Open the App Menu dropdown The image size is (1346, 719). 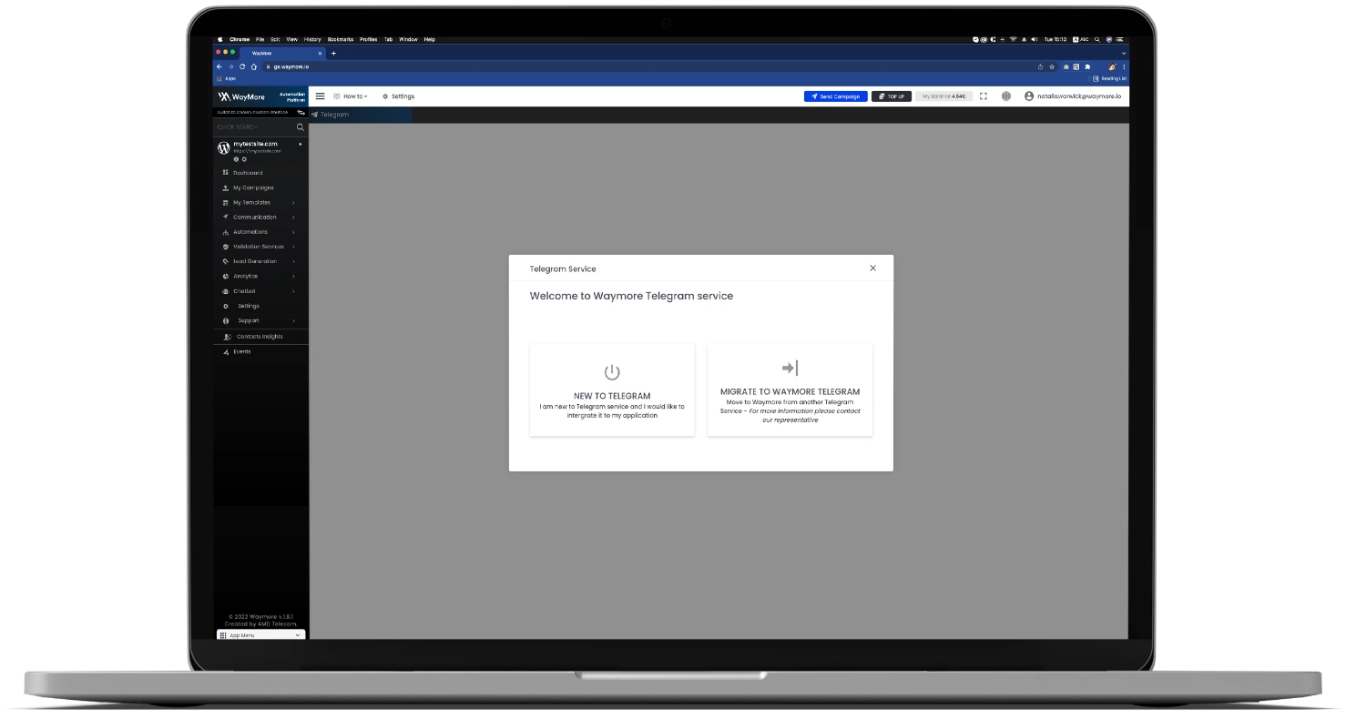pos(260,635)
